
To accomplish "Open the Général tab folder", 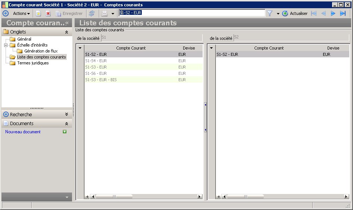I will [x=24, y=39].
